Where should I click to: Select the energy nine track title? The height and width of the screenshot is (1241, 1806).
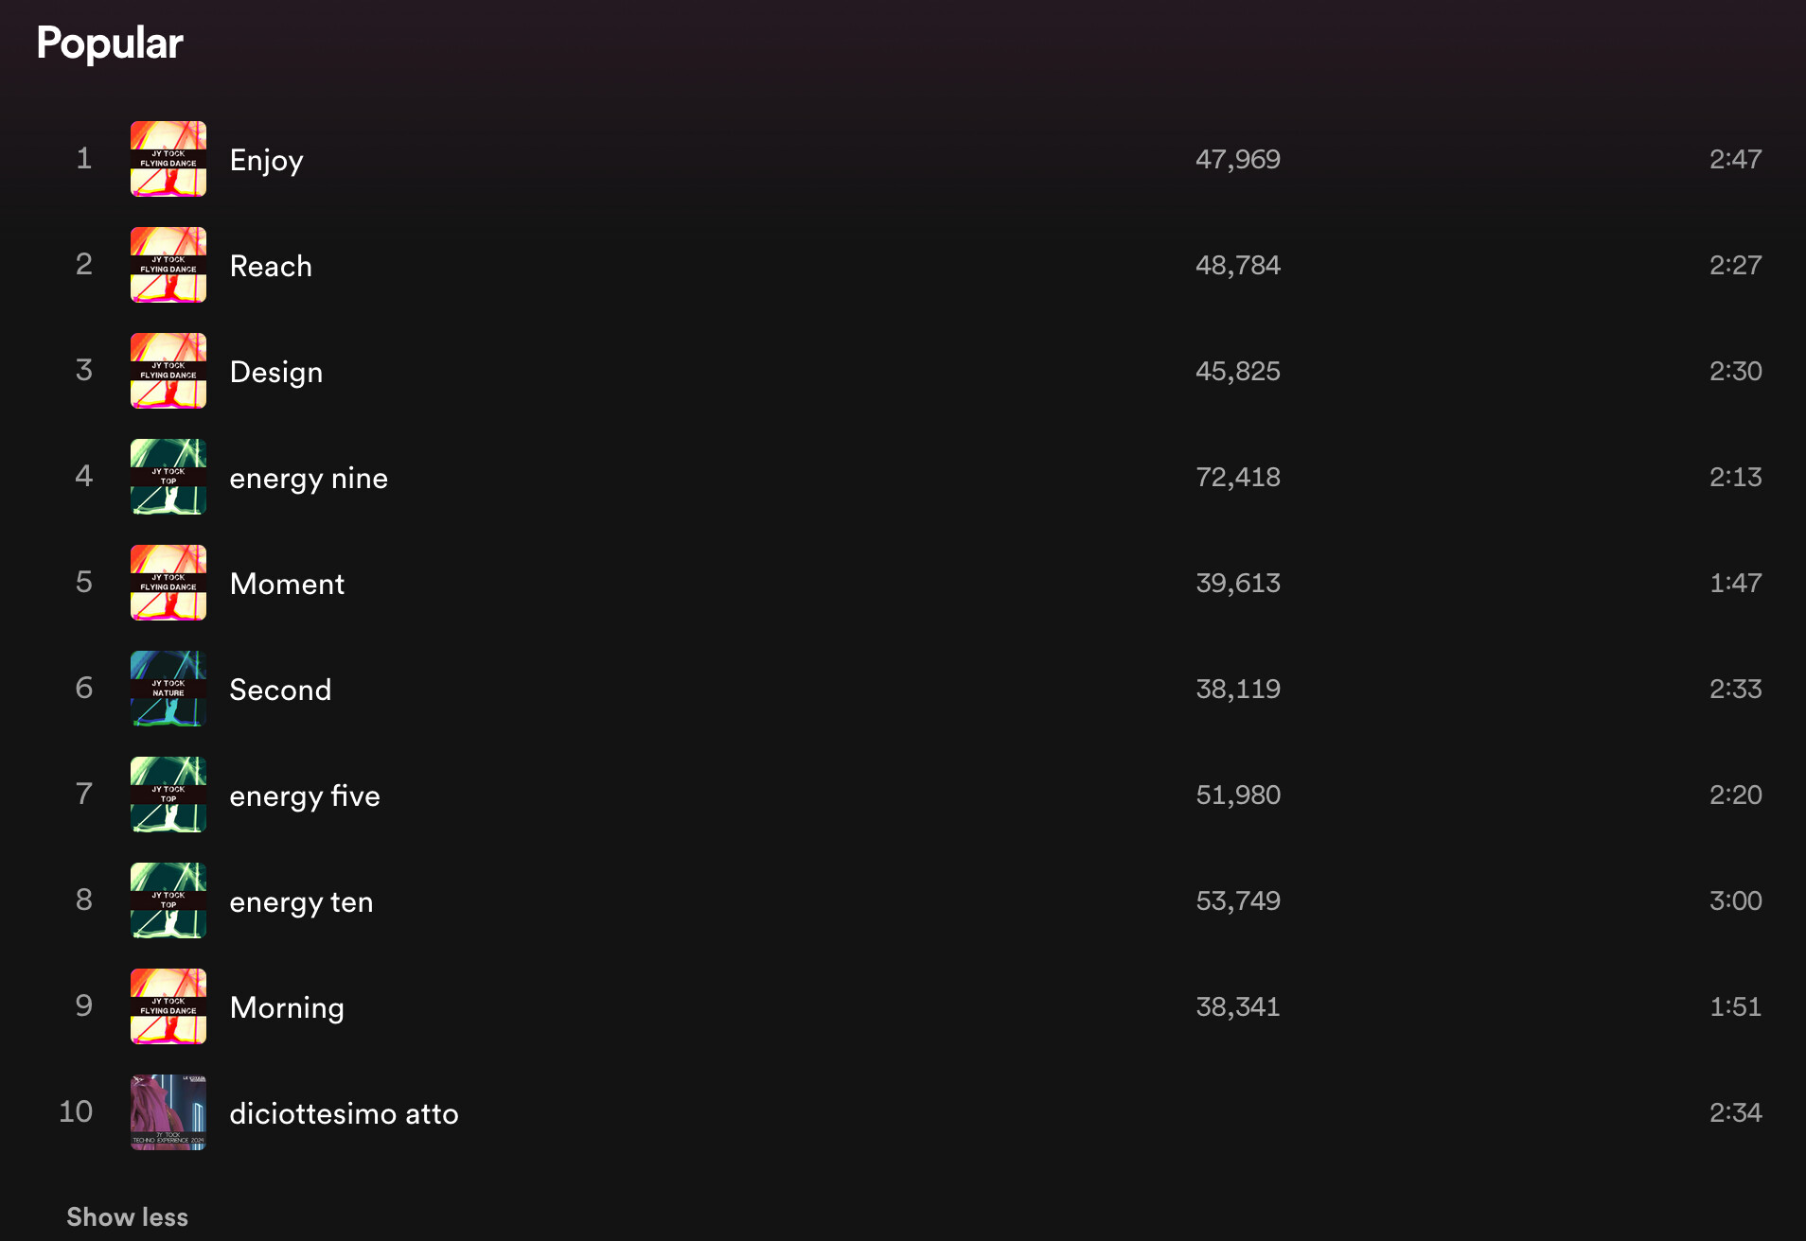point(309,478)
